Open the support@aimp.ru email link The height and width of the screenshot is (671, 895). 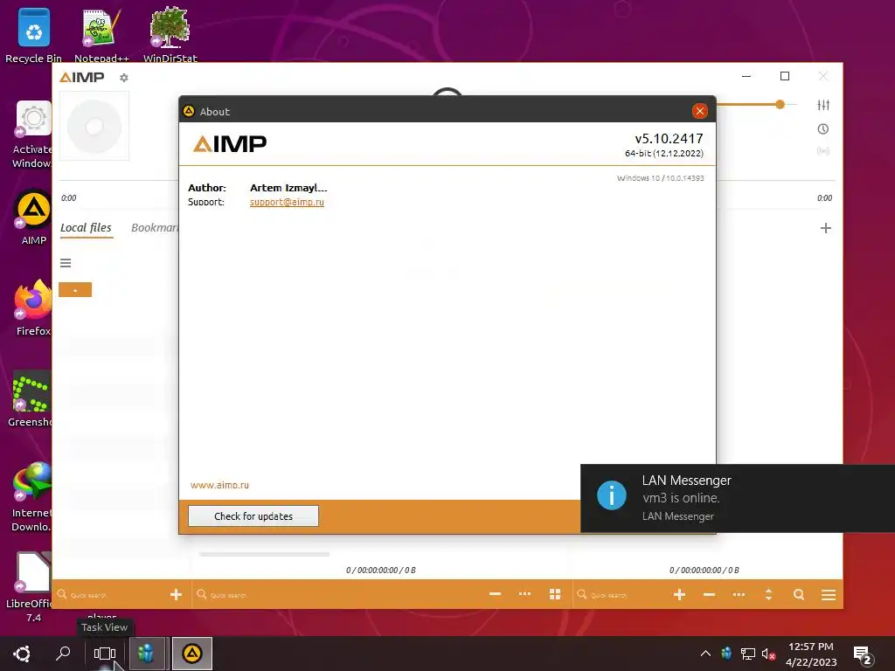287,202
